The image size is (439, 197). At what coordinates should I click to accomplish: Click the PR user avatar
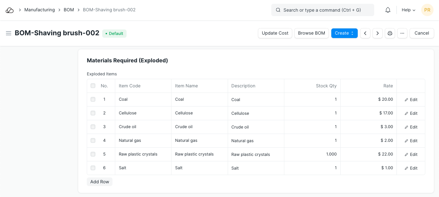(x=427, y=10)
